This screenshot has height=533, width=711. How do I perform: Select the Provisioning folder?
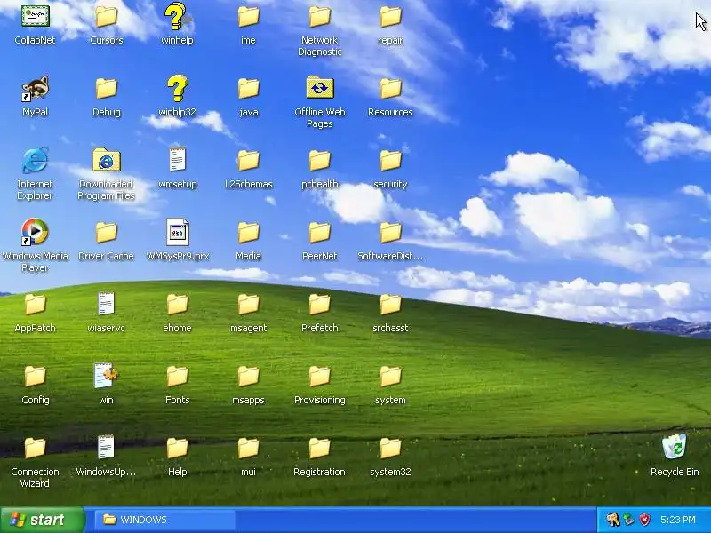coord(320,376)
